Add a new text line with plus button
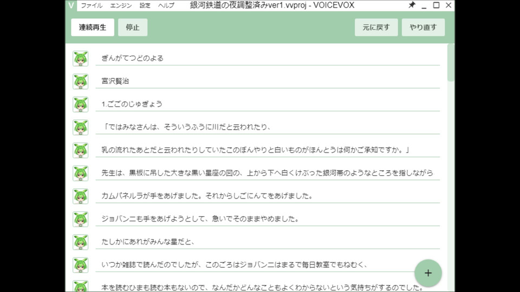Viewport: 520px width, 292px height. click(x=428, y=273)
